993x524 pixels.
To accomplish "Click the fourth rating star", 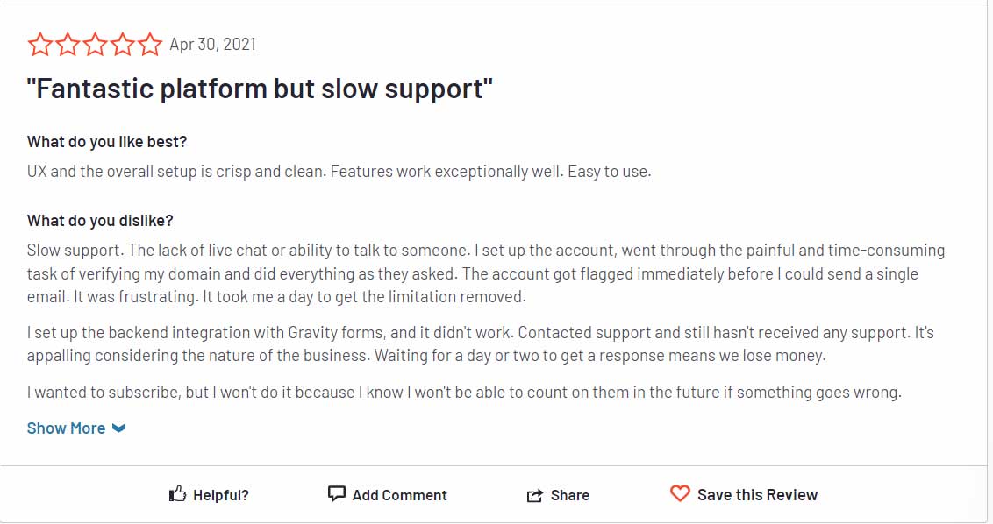I will click(x=122, y=45).
